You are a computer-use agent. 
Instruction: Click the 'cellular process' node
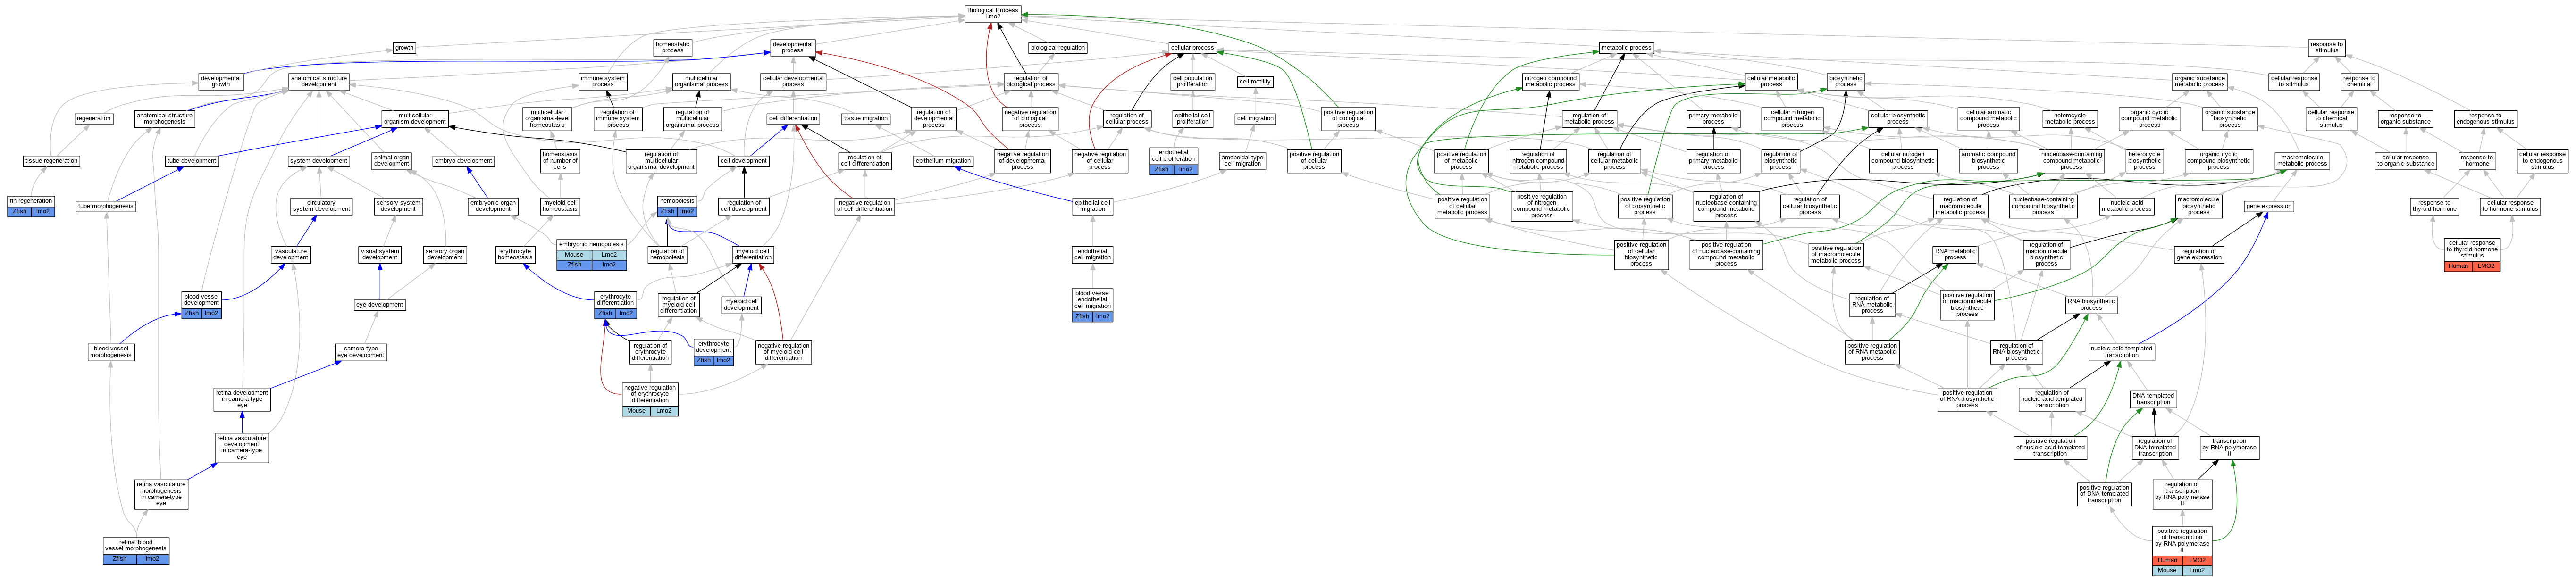pos(1192,48)
